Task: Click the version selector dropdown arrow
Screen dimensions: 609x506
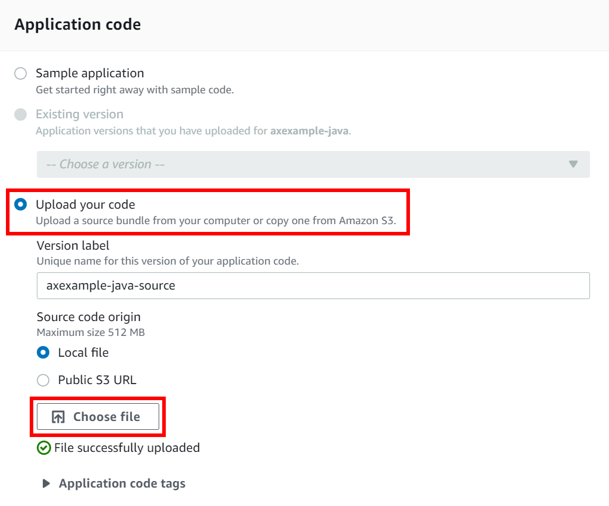Action: pos(573,164)
